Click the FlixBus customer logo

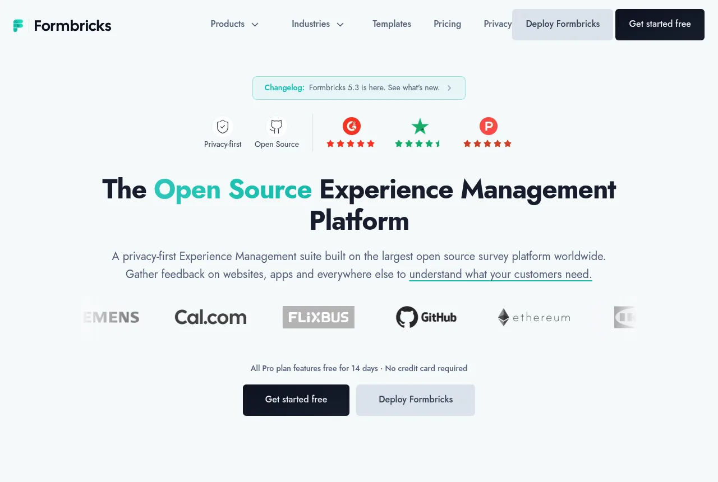coord(319,317)
